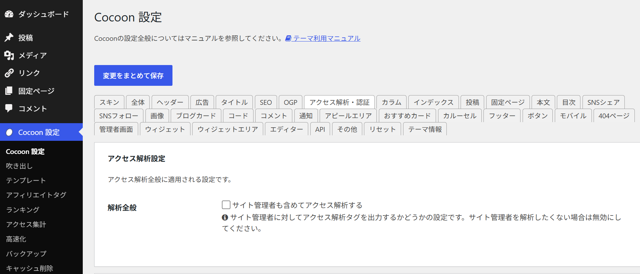Image resolution: width=640 pixels, height=274 pixels.
Task: Select highlighted Cocoon 設定 sidebar menu
Action: coord(42,133)
